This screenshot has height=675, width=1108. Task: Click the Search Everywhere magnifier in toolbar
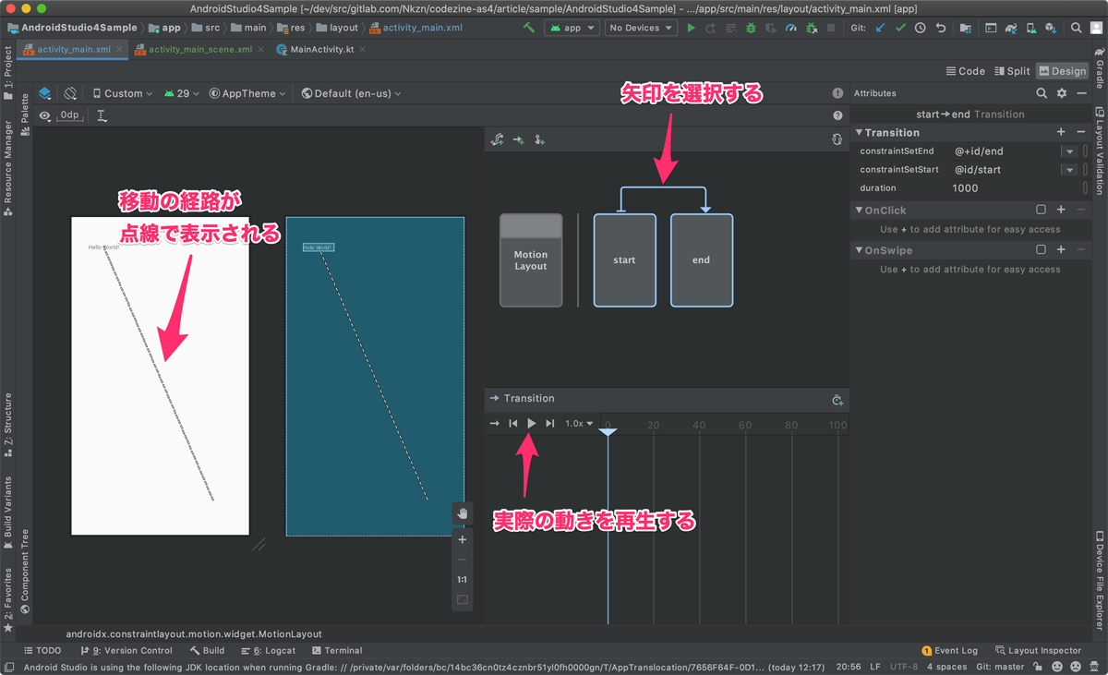tap(1076, 28)
